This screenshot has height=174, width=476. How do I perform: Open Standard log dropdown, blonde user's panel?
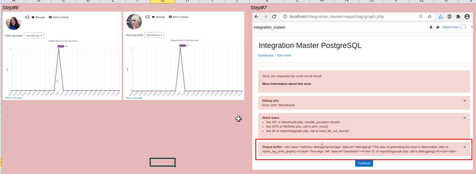(154, 35)
